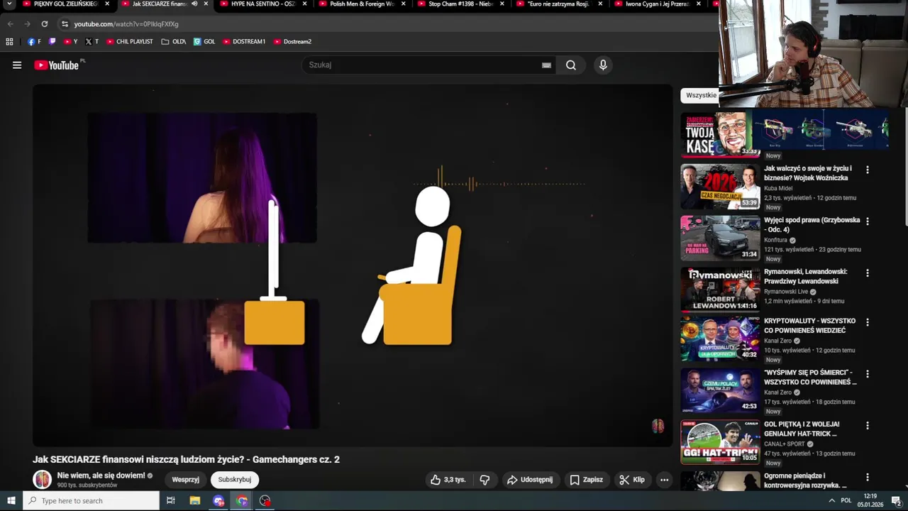Open the Dostream2 bookmark
Image resolution: width=908 pixels, height=511 pixels.
point(292,42)
